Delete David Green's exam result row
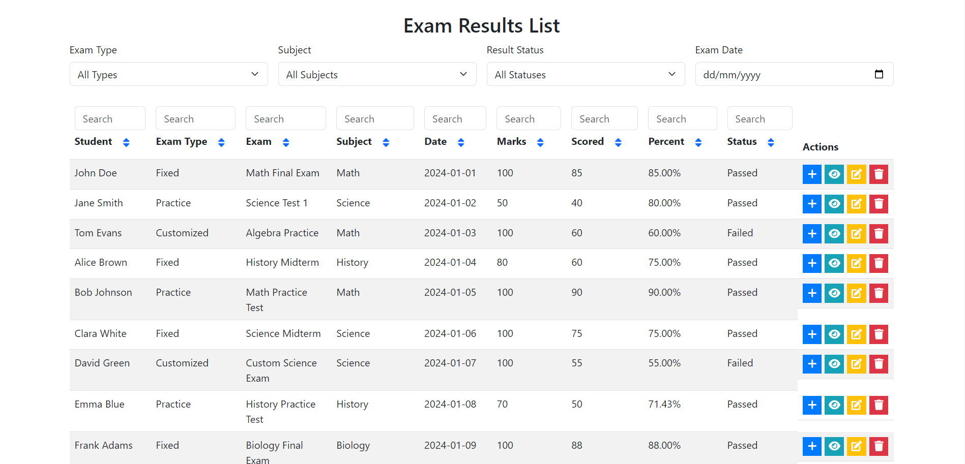This screenshot has width=965, height=464. 879,364
